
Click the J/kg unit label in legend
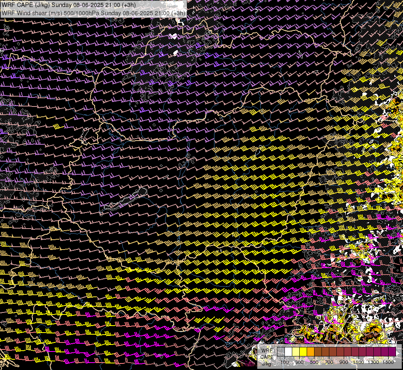267,364
